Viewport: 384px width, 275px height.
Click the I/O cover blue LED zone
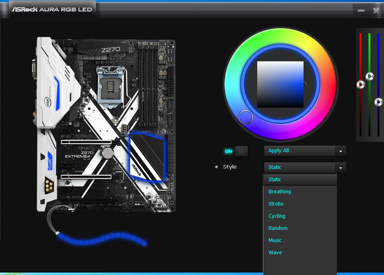coord(57,93)
